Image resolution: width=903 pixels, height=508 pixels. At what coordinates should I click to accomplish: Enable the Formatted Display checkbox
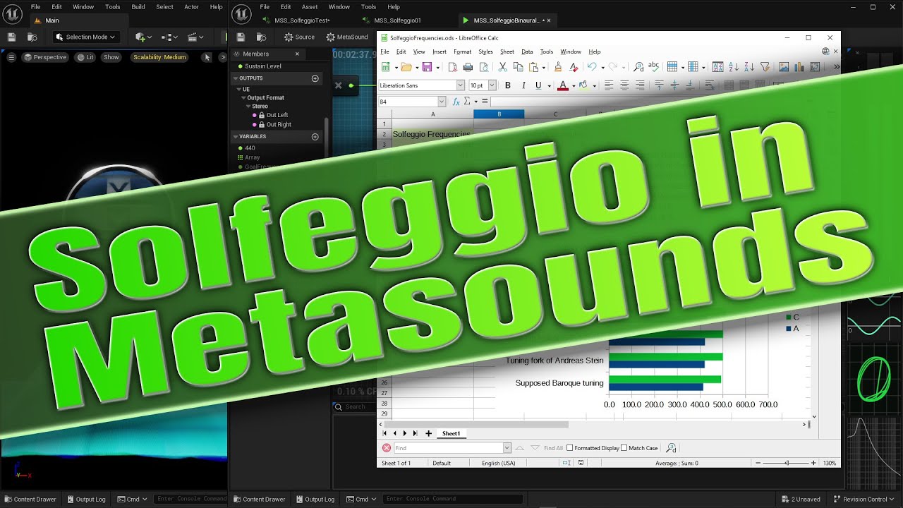click(x=570, y=448)
